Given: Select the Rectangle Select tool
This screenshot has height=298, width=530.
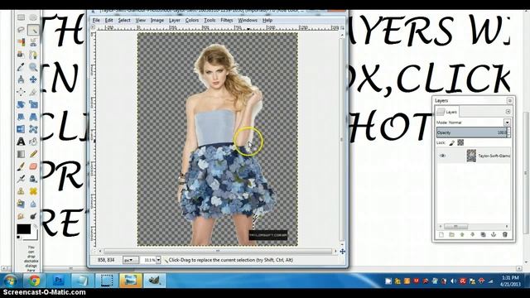Looking at the screenshot, I should (x=21, y=17).
